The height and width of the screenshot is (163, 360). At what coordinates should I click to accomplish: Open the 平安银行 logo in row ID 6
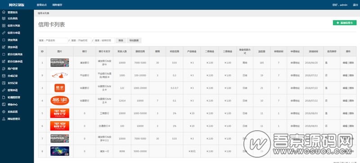[60, 126]
